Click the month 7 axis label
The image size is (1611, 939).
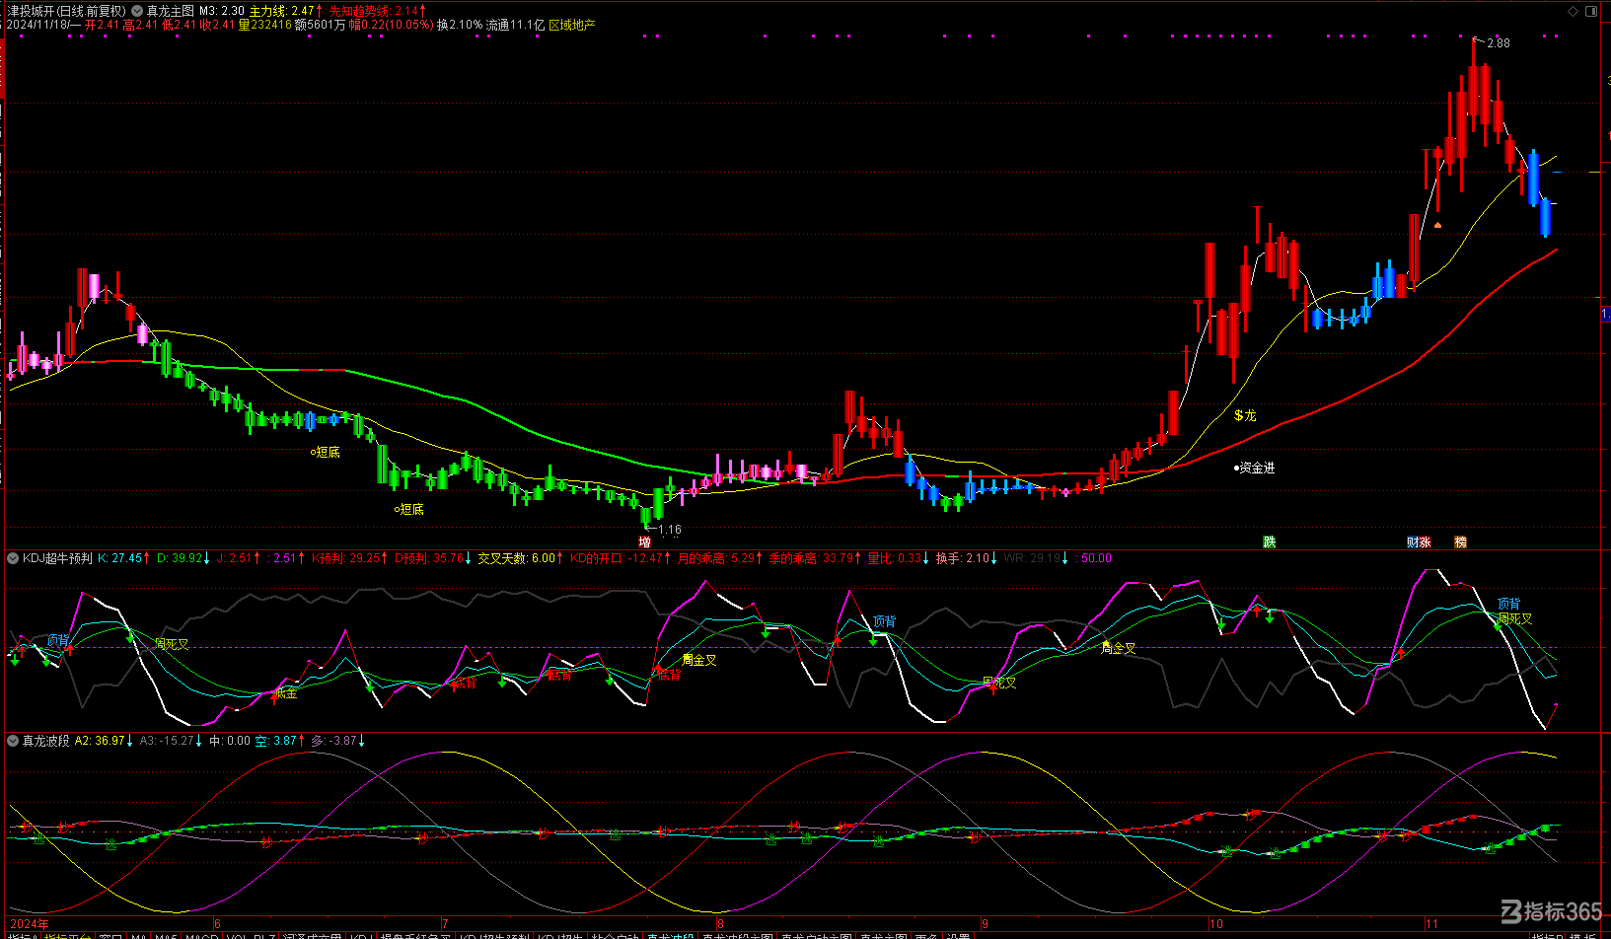pos(445,924)
